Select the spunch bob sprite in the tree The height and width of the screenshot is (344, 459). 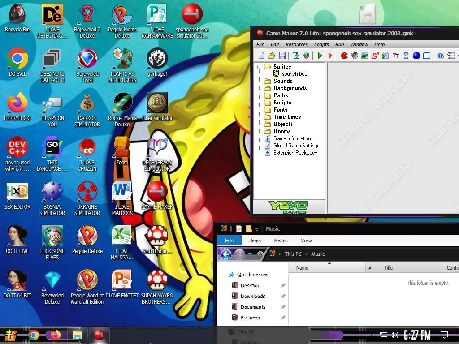[x=294, y=74]
